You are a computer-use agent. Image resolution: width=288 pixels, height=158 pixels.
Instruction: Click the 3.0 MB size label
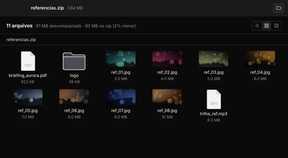121,79
